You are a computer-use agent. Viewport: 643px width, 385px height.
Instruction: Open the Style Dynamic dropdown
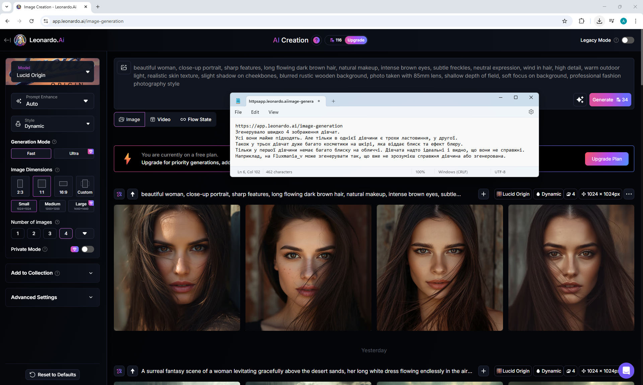[53, 123]
